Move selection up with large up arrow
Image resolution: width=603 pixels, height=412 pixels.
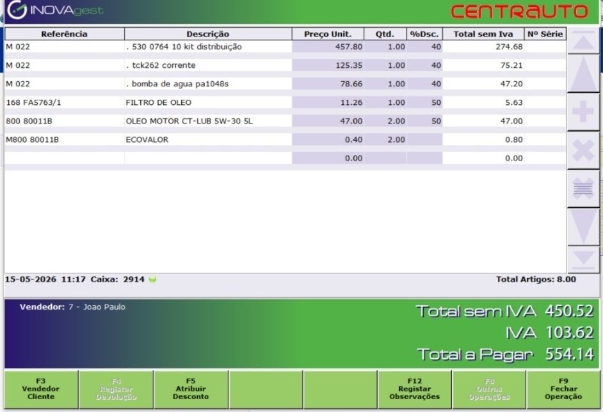coord(583,74)
